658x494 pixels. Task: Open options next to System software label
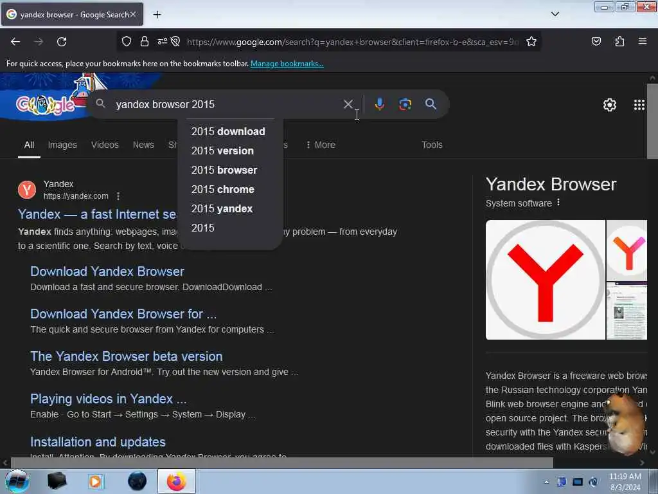558,203
